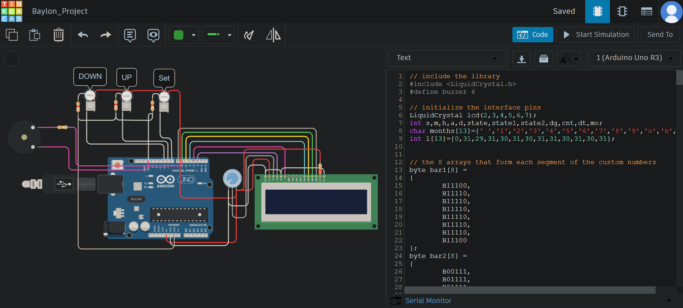The image size is (683, 308).
Task: Open the Notes tool icon
Action: (x=130, y=35)
